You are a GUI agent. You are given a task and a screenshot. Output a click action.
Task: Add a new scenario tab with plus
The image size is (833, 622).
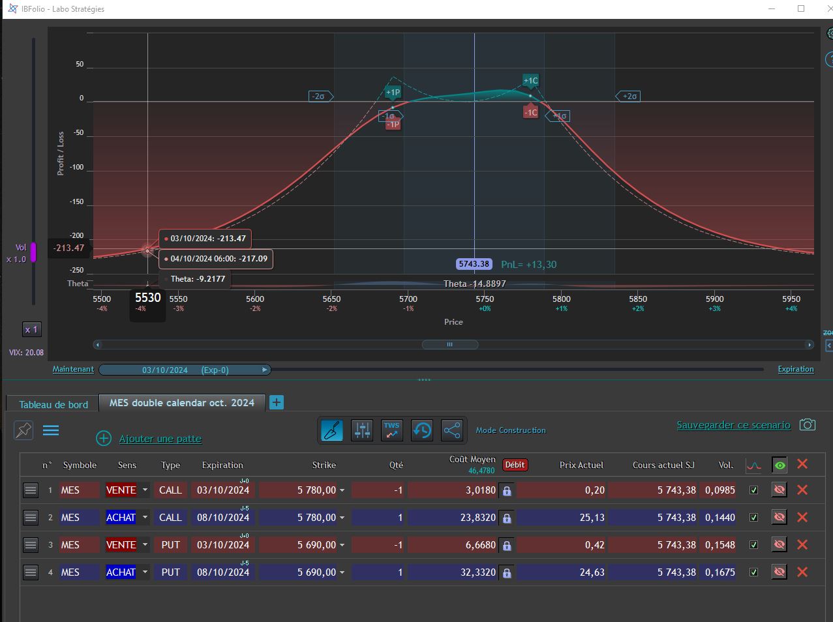pos(277,402)
